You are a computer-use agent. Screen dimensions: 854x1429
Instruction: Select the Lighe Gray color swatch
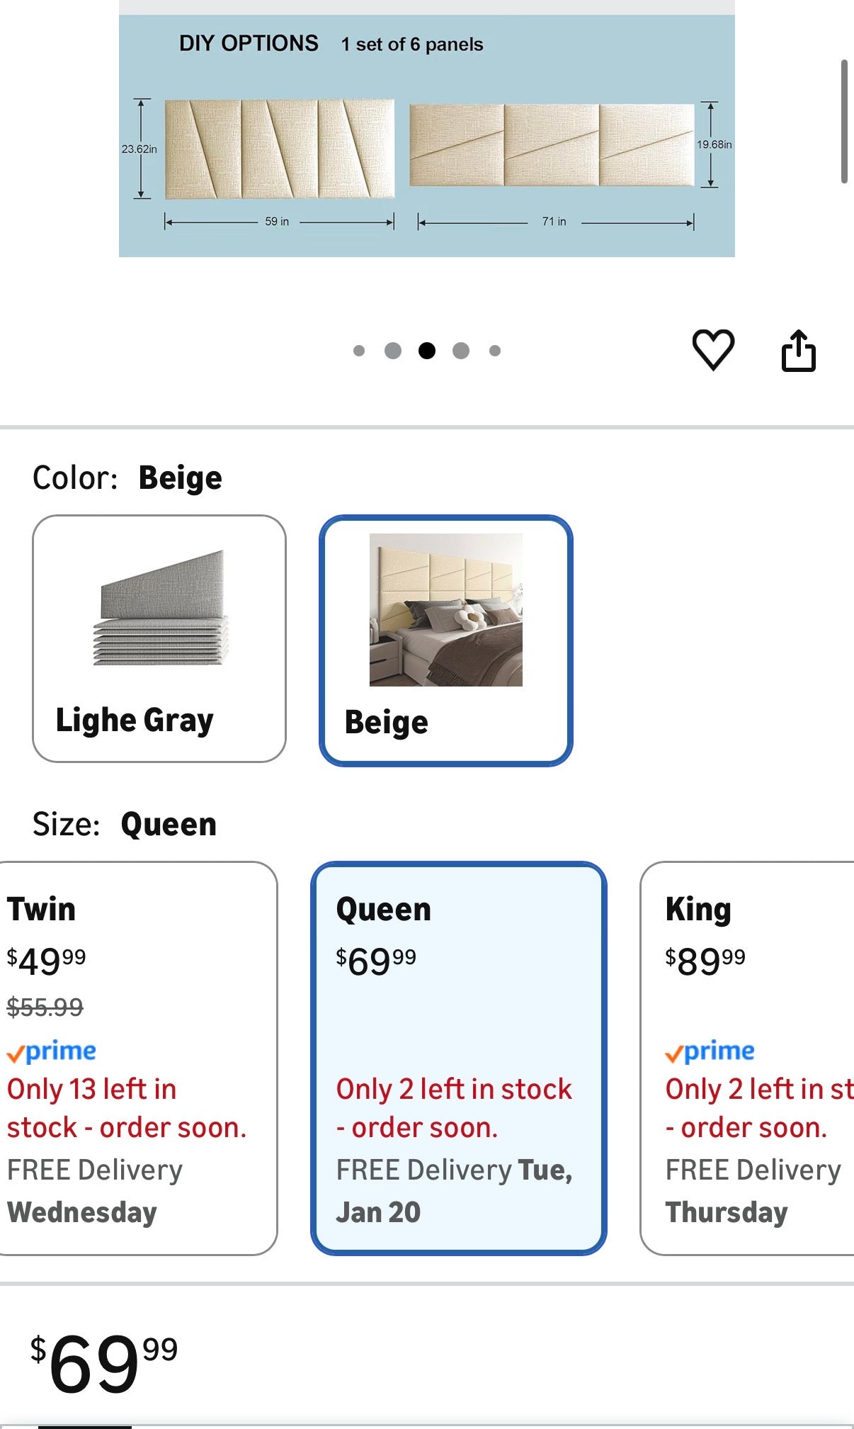(x=159, y=639)
